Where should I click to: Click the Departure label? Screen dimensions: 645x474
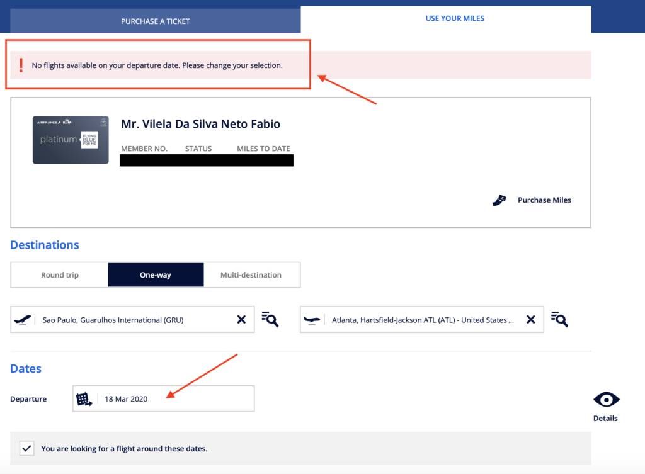[x=28, y=398]
